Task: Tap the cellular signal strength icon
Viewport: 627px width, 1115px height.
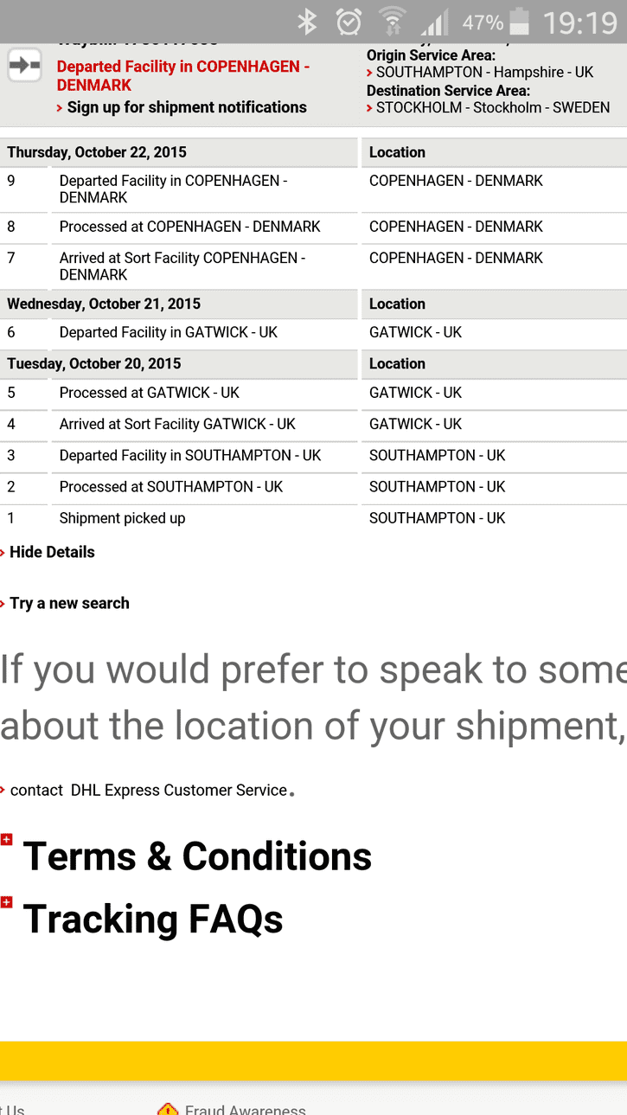Action: [435, 22]
